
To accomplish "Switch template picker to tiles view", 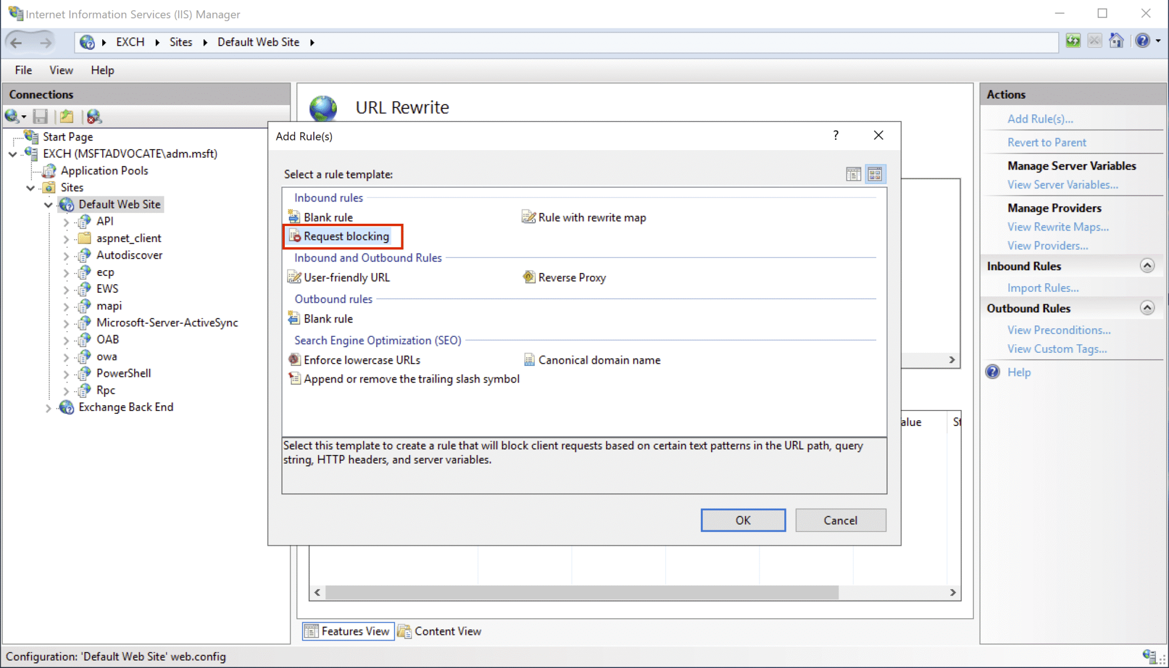I will [875, 174].
